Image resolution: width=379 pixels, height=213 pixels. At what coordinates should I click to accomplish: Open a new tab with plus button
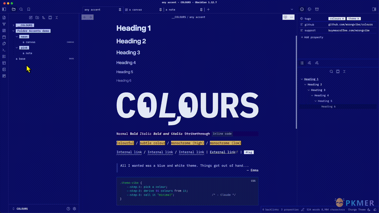(208, 10)
